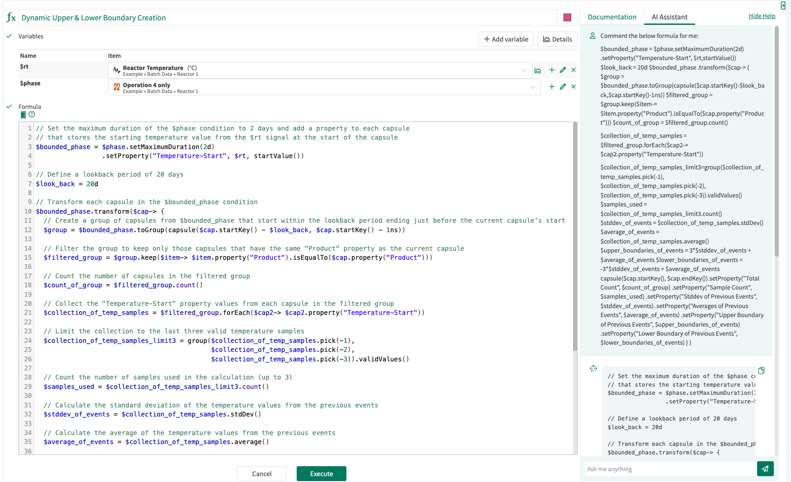
Task: Open trend preview for Reactor Temperature variable
Action: click(538, 70)
